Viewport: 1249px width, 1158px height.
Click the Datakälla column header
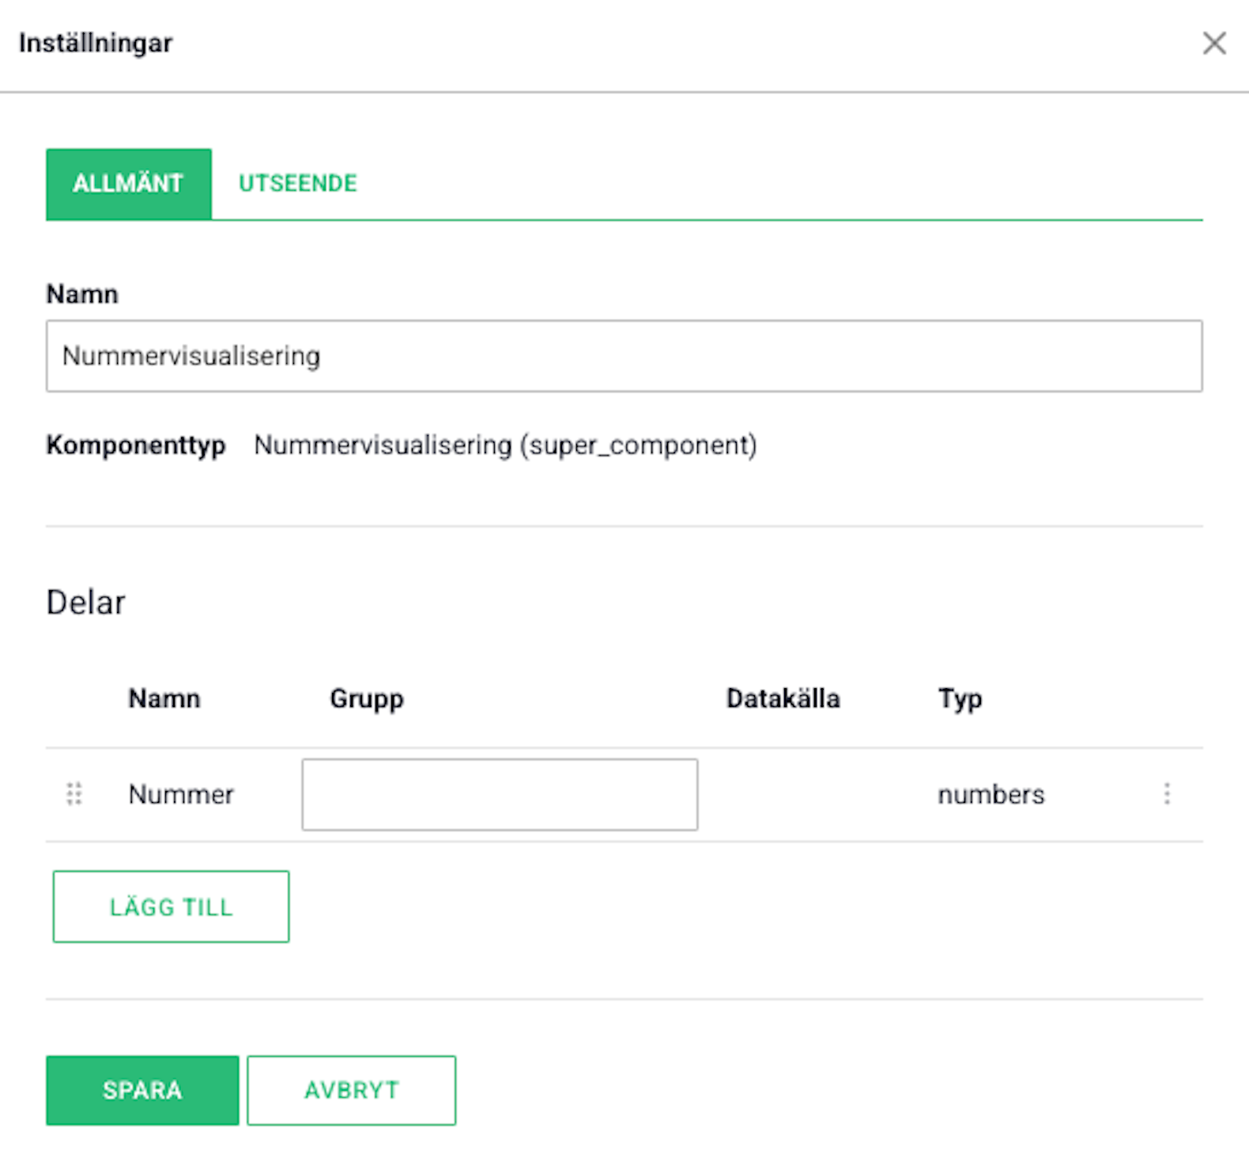[x=783, y=698]
